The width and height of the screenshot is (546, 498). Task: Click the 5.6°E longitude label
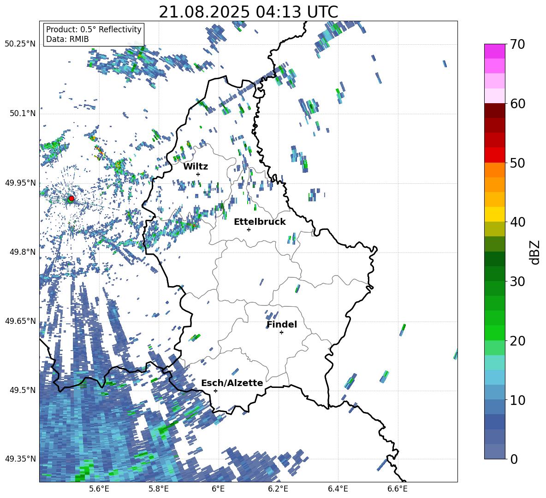pyautogui.click(x=99, y=489)
